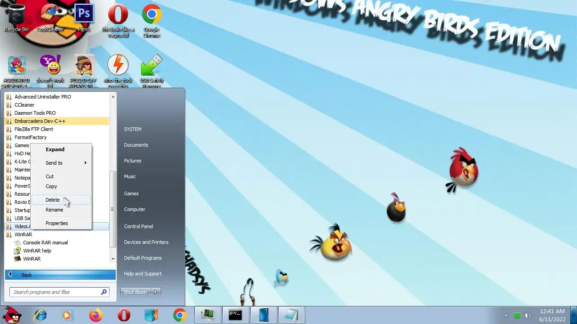Viewport: 577px width, 324px height.
Task: Open the Shut down options arrow
Action: (156, 292)
